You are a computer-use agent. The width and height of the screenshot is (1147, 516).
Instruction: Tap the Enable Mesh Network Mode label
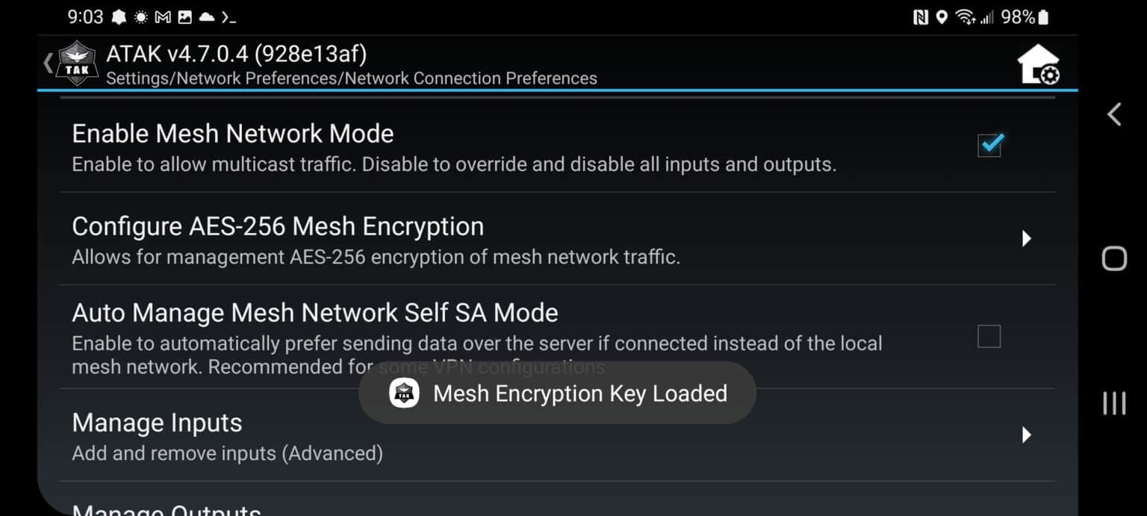pos(232,134)
